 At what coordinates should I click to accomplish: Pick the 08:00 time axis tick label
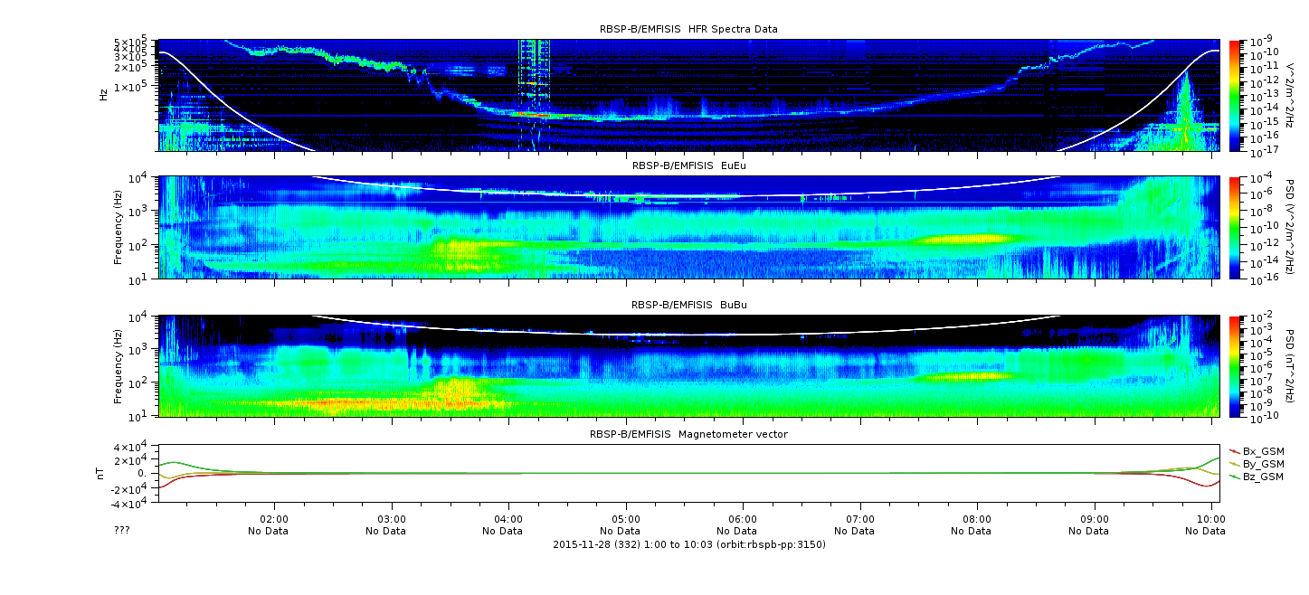click(977, 520)
